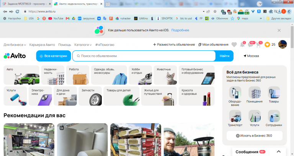Go back in browser history

[5, 11]
